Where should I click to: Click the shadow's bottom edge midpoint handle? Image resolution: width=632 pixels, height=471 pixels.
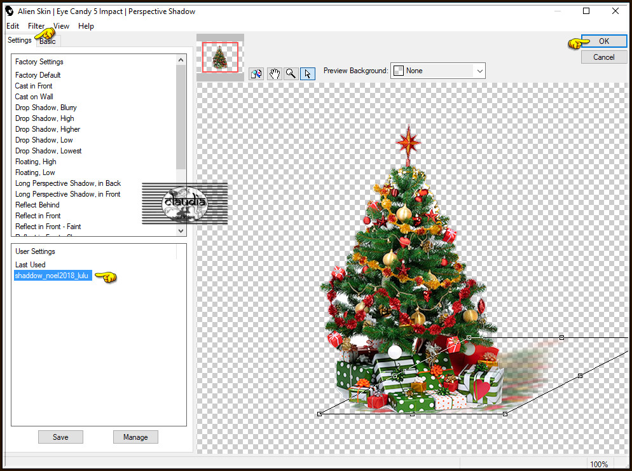pyautogui.click(x=413, y=414)
